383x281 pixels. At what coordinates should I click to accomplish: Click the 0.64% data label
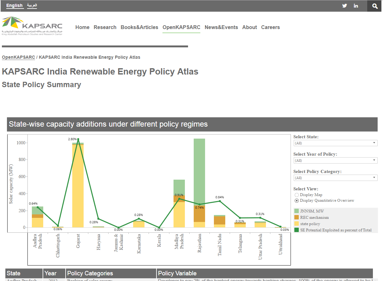click(33, 204)
